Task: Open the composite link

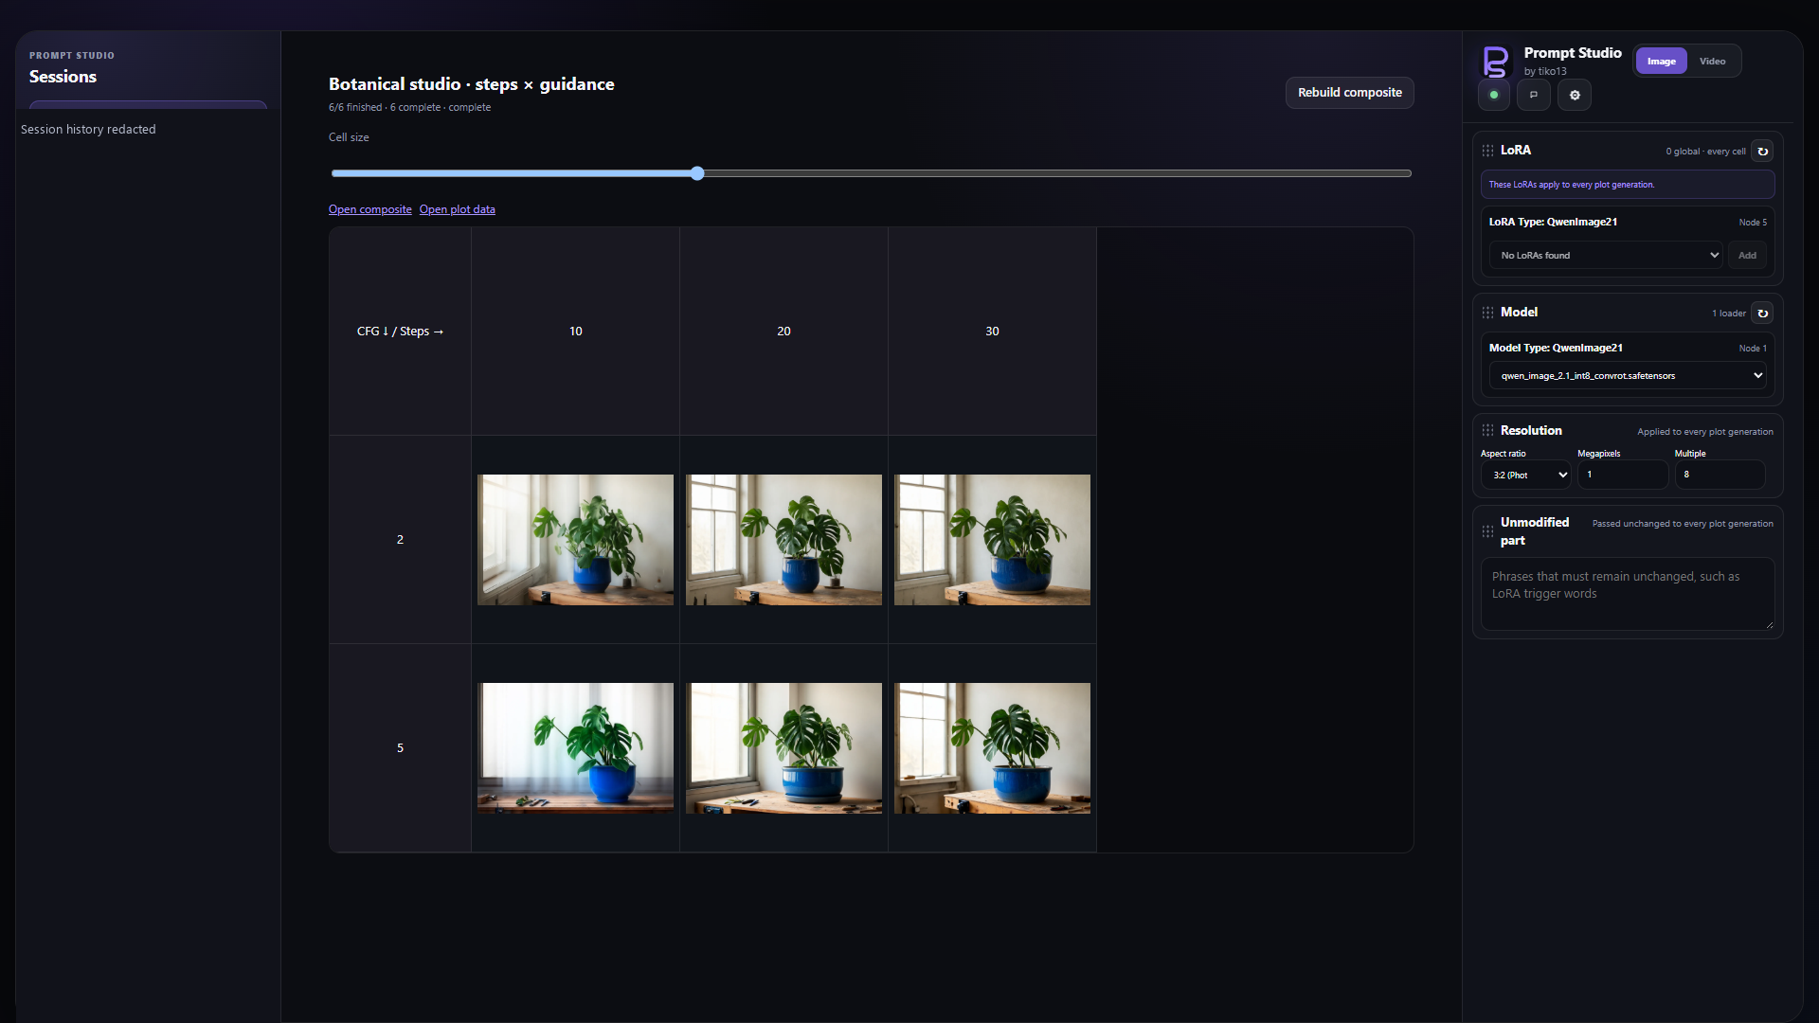Action: [x=370, y=209]
